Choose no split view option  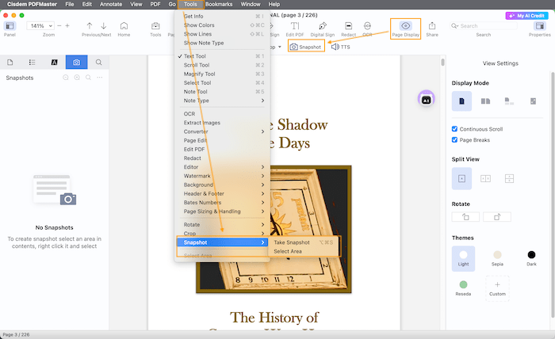[x=461, y=178]
